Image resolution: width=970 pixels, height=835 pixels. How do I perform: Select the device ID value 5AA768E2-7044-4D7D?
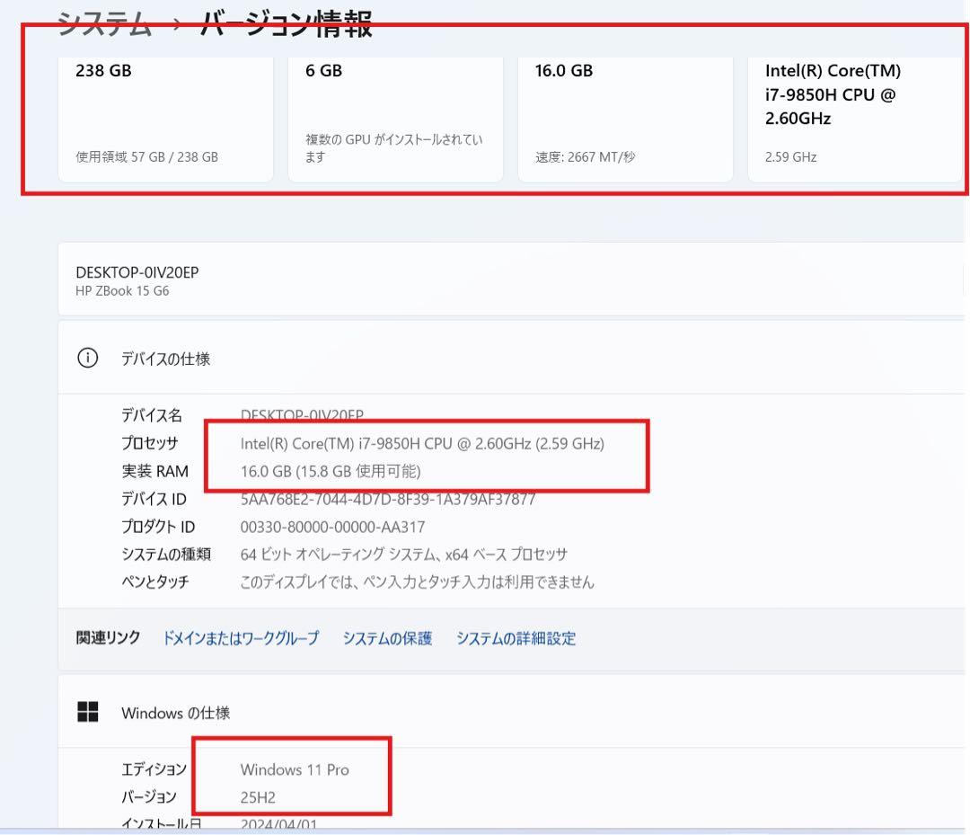tap(388, 499)
